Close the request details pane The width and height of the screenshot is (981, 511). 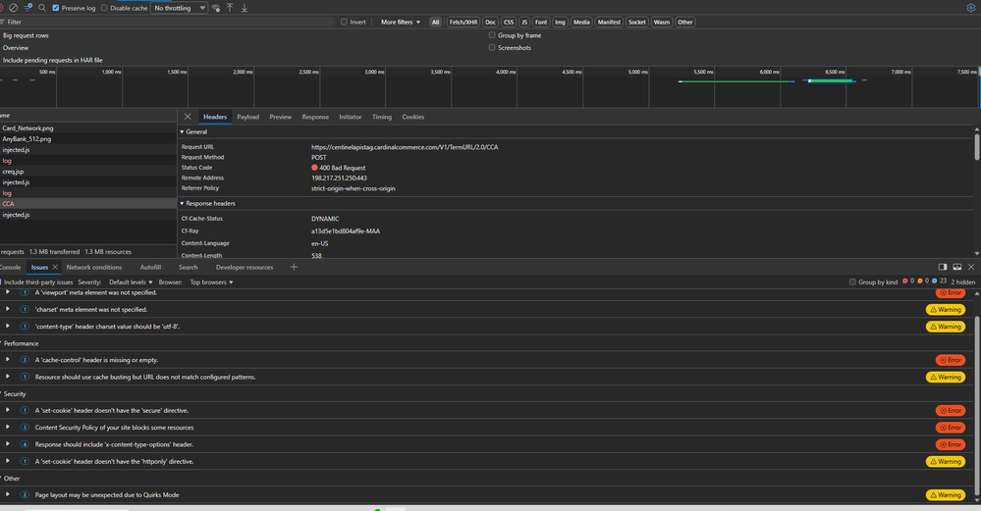[187, 117]
